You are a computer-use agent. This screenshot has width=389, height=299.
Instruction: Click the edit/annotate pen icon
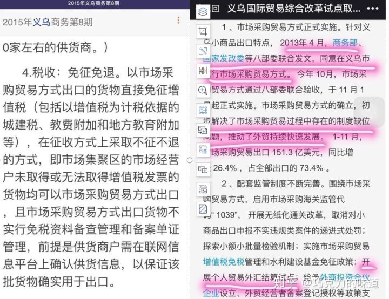pyautogui.click(x=203, y=51)
